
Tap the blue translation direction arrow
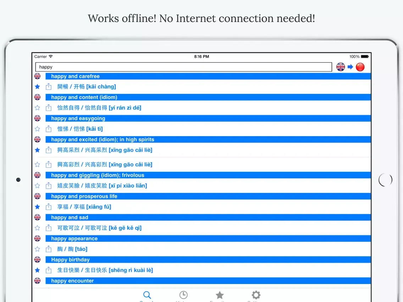350,67
